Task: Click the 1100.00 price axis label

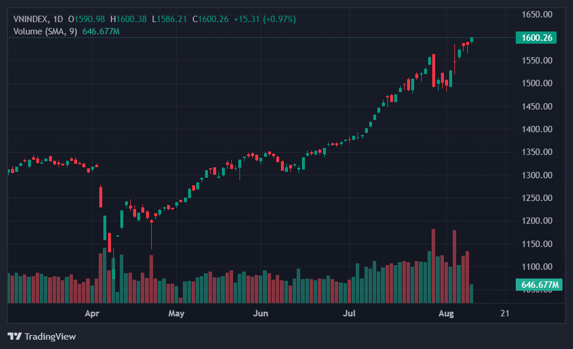Action: (537, 267)
